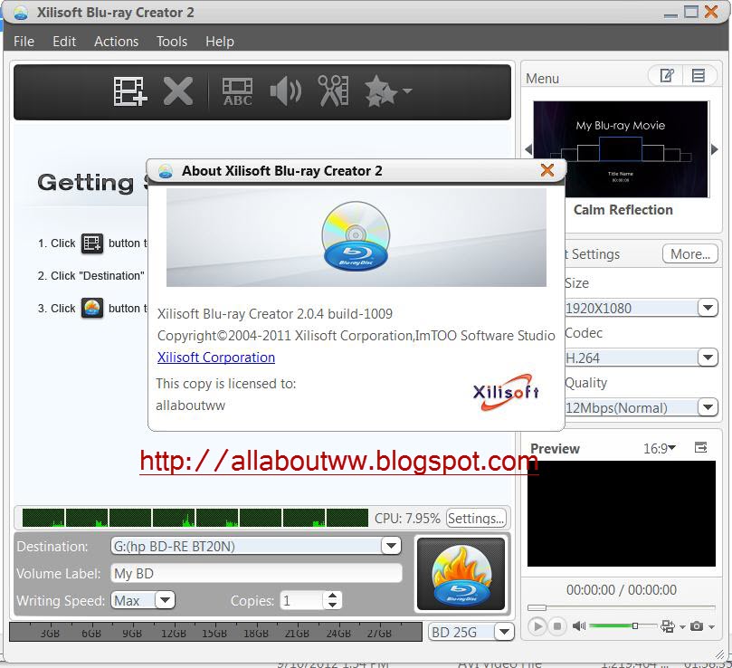Screen dimensions: 732x668
Task: Open the Tools menu
Action: 172,42
